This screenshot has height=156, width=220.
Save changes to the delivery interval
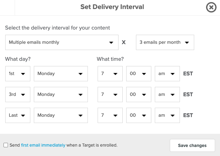[192, 145]
